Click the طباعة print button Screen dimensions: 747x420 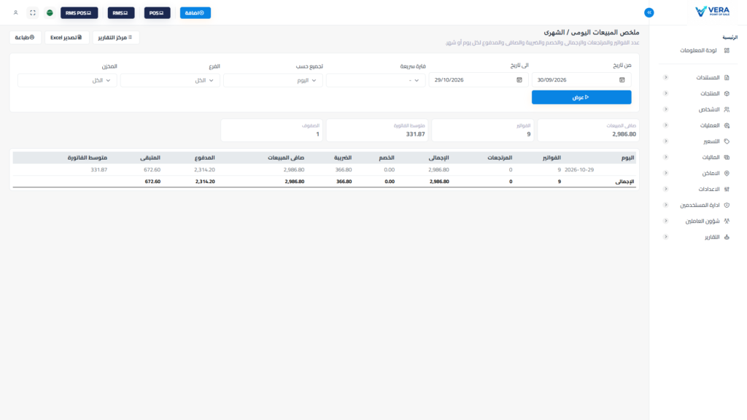[25, 37]
